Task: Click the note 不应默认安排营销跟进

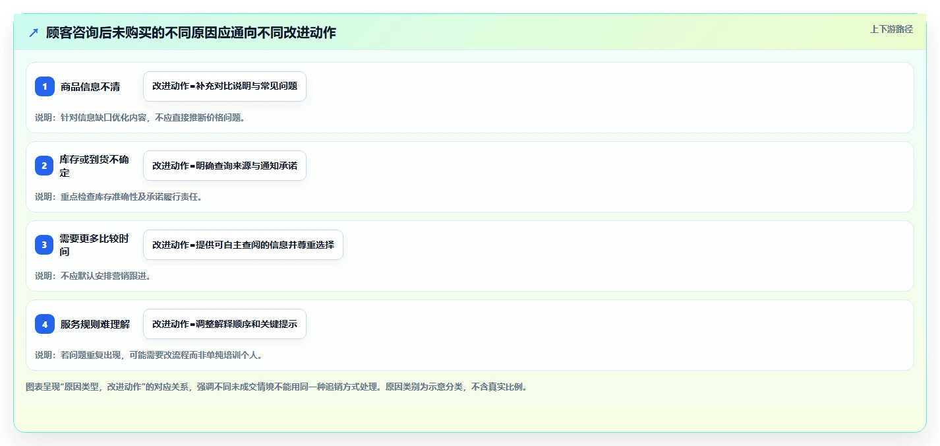Action: tap(94, 276)
